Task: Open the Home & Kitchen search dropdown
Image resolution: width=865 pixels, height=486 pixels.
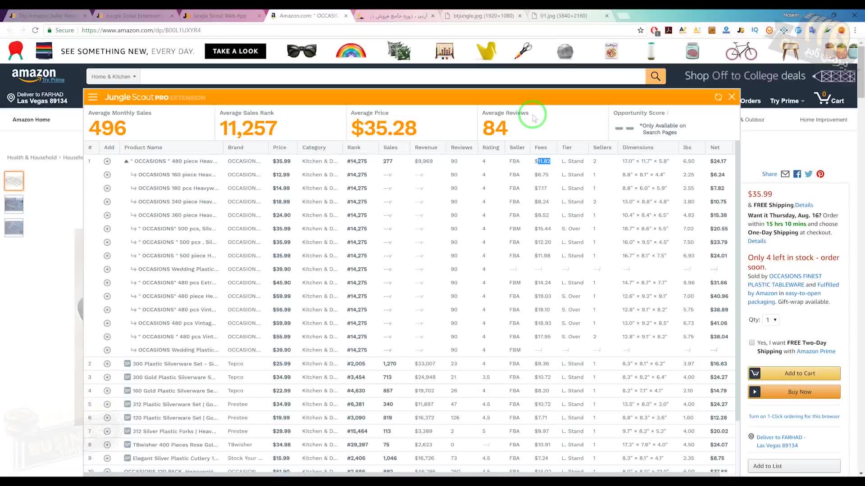Action: pyautogui.click(x=113, y=76)
